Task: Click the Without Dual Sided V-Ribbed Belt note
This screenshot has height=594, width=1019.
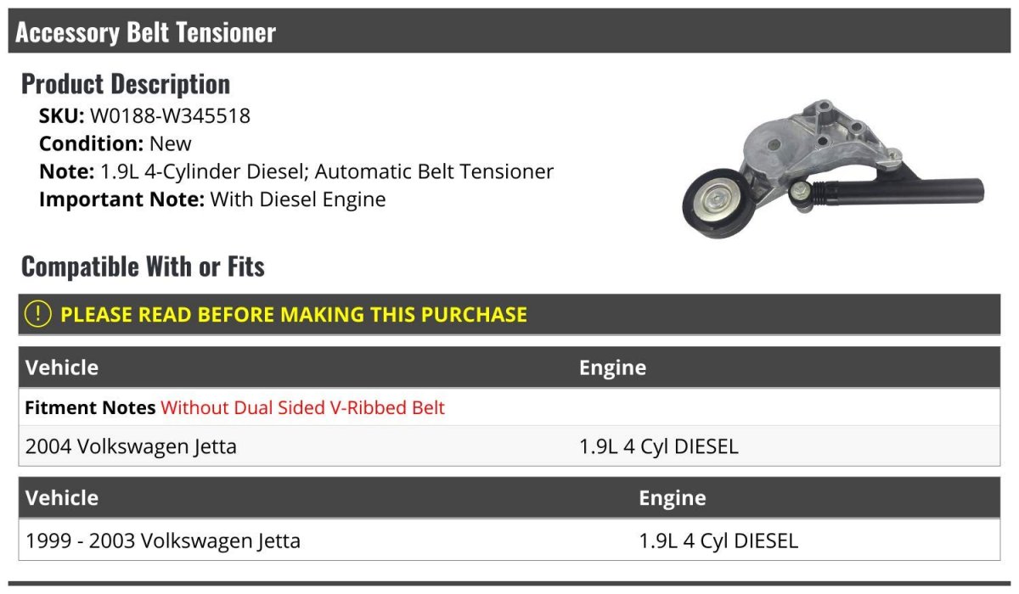Action: tap(302, 407)
